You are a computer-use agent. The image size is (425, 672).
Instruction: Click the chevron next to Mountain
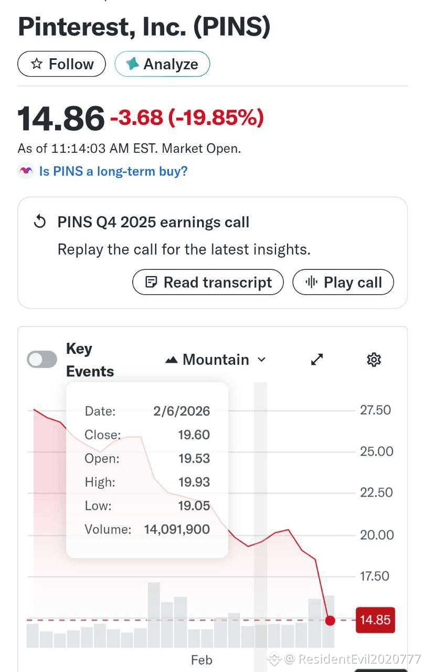pyautogui.click(x=261, y=360)
